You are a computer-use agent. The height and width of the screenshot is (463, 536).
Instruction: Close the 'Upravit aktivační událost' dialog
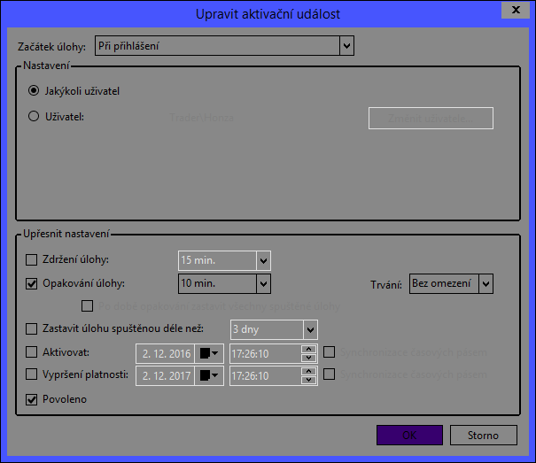(516, 10)
